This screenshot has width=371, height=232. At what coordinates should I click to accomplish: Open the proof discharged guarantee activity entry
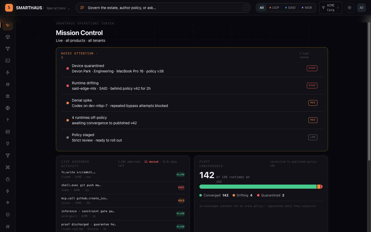[x=123, y=227]
